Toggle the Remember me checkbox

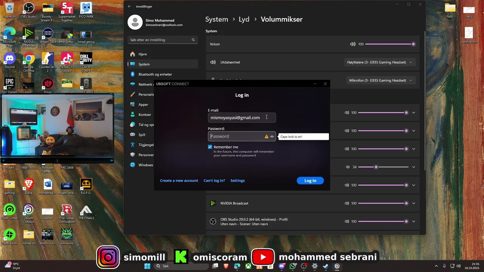point(210,147)
